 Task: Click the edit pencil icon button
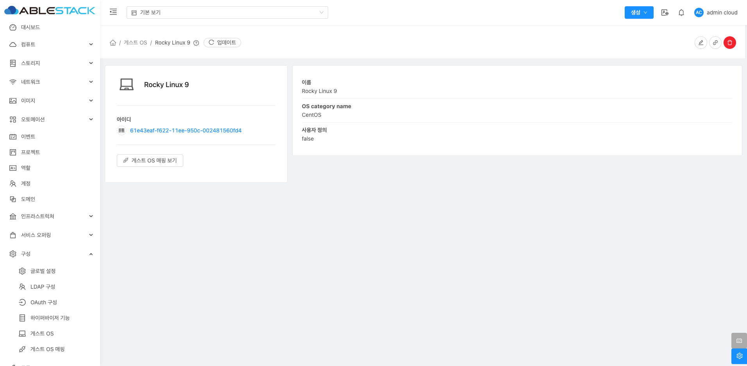pyautogui.click(x=701, y=43)
